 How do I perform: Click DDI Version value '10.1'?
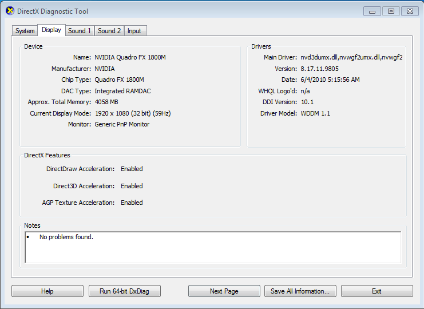[307, 102]
